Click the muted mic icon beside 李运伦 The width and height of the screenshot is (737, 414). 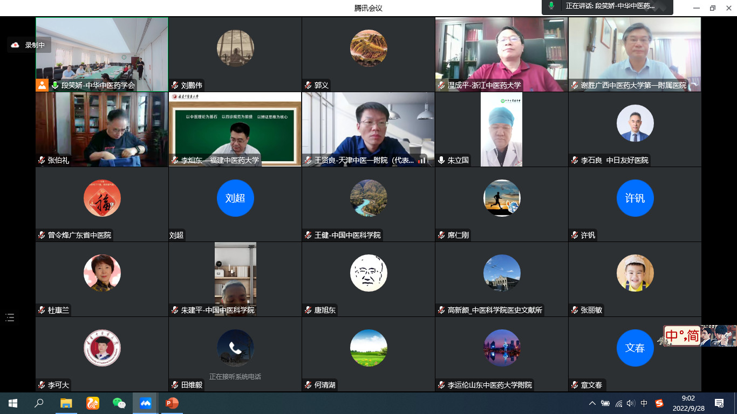tap(441, 385)
